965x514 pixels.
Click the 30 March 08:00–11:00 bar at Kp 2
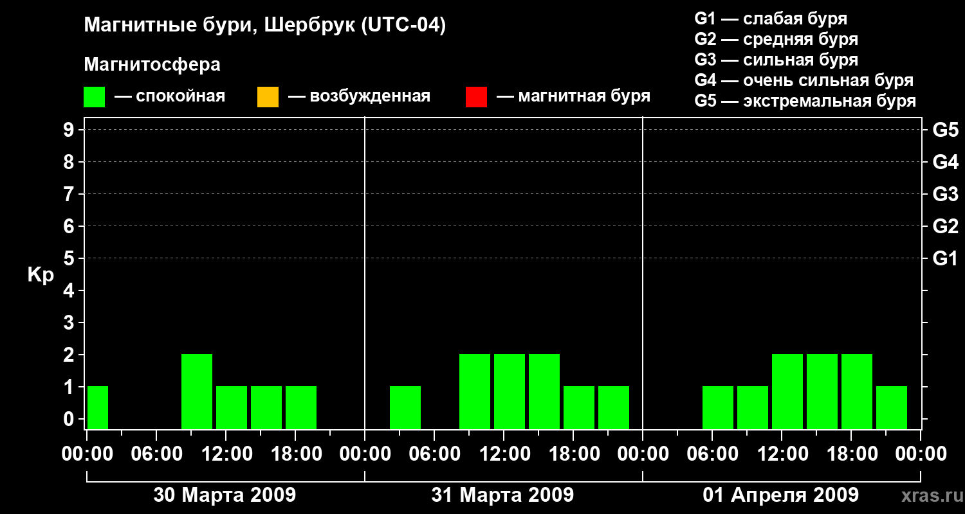(x=197, y=391)
